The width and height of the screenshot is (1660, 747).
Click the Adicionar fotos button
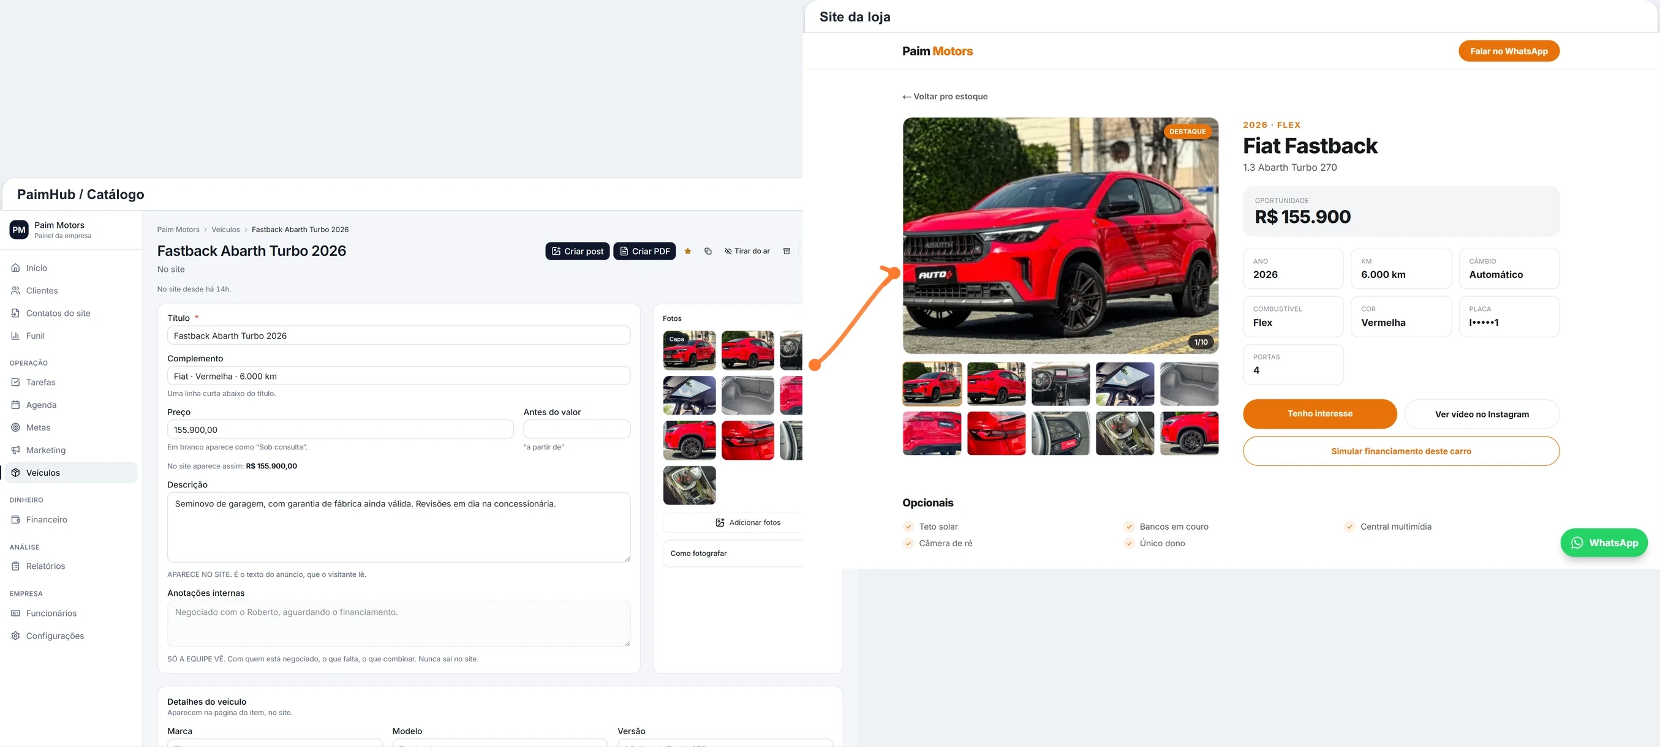[x=747, y=522]
